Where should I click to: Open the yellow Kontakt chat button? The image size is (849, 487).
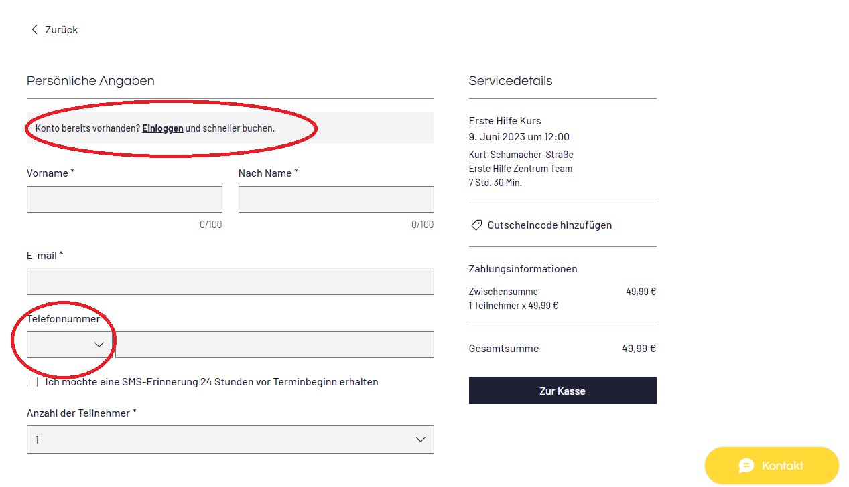(772, 466)
